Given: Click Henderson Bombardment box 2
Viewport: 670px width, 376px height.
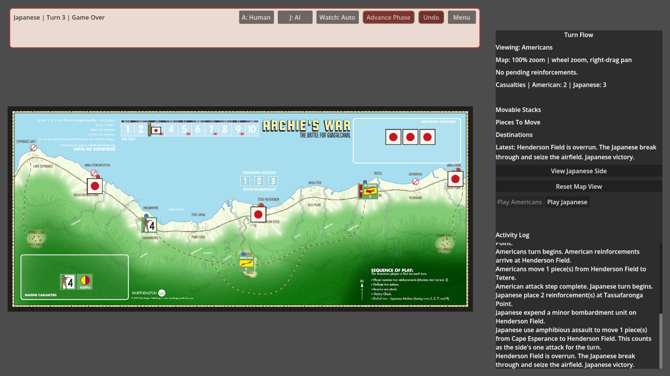Looking at the screenshot, I should click(259, 181).
